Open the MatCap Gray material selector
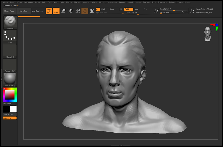The width and height of the screenshot is (223, 147). pos(10,79)
